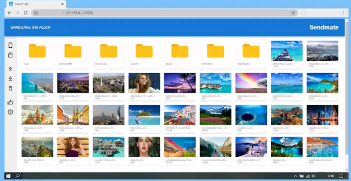Select the Sendmate browser tab
The width and height of the screenshot is (351, 181).
36,4
